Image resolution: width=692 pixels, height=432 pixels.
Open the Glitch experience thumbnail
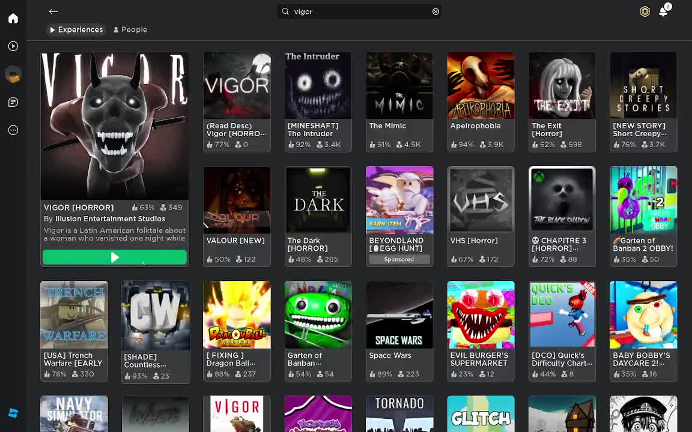tap(481, 414)
